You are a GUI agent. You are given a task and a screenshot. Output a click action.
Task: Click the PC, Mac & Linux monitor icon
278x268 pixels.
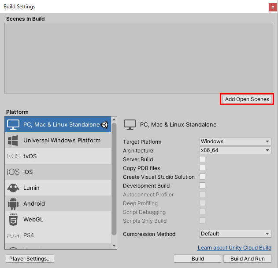[x=13, y=125]
